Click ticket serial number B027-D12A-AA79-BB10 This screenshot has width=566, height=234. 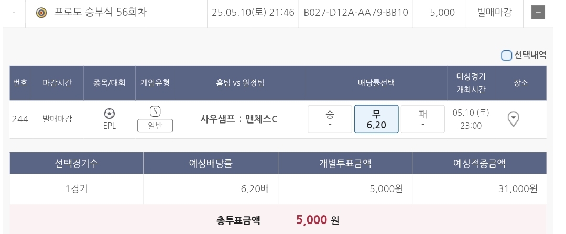click(356, 12)
